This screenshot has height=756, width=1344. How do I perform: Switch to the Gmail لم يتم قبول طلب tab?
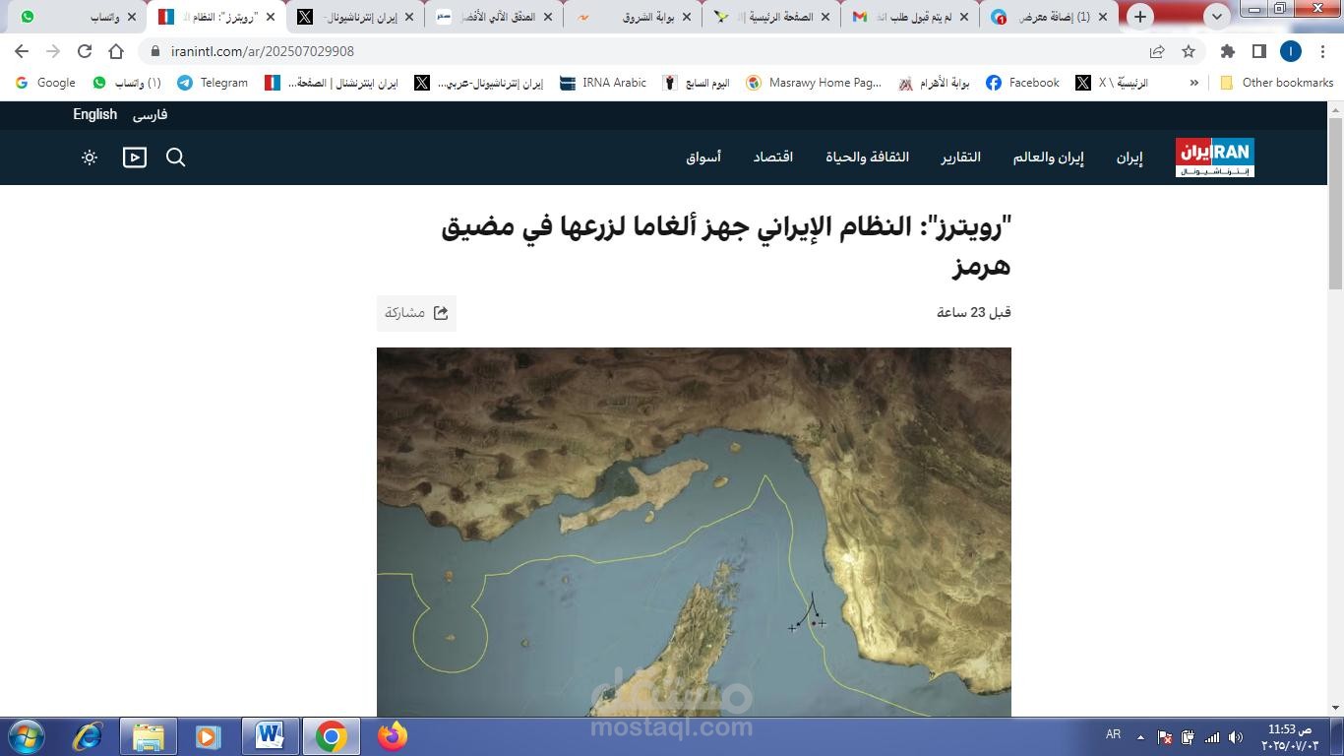[x=910, y=17]
